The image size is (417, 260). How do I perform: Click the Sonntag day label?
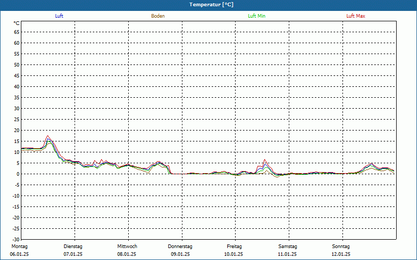341,246
